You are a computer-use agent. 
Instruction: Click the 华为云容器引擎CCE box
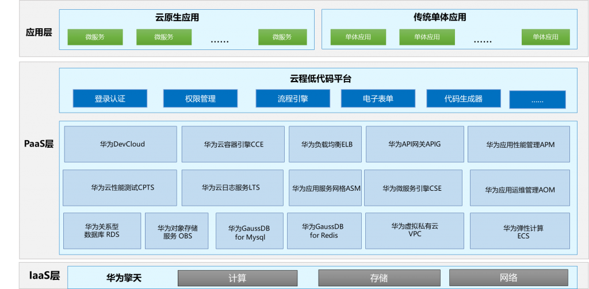(x=233, y=144)
